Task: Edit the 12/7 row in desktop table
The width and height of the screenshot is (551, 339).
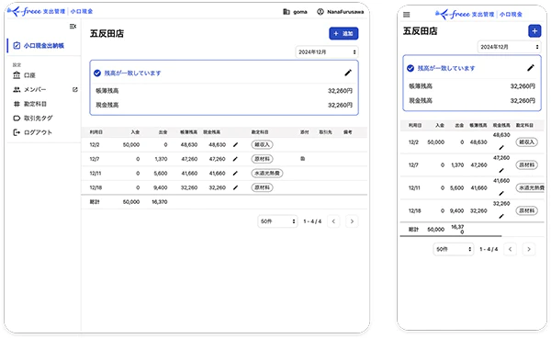Action: (235, 159)
